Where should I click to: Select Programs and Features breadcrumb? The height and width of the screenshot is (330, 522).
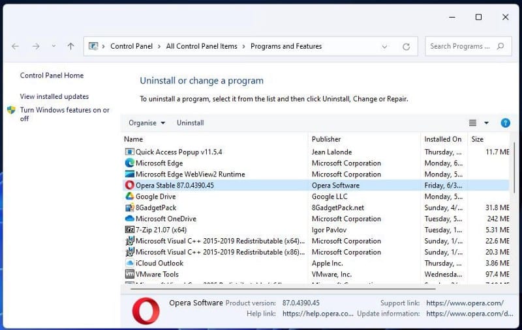pyautogui.click(x=286, y=46)
